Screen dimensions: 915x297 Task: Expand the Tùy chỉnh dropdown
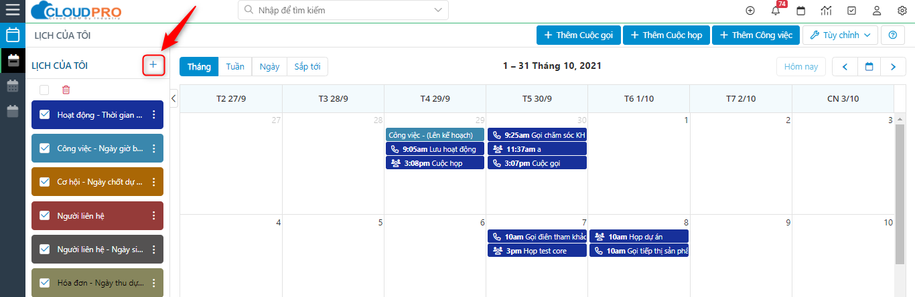(840, 35)
